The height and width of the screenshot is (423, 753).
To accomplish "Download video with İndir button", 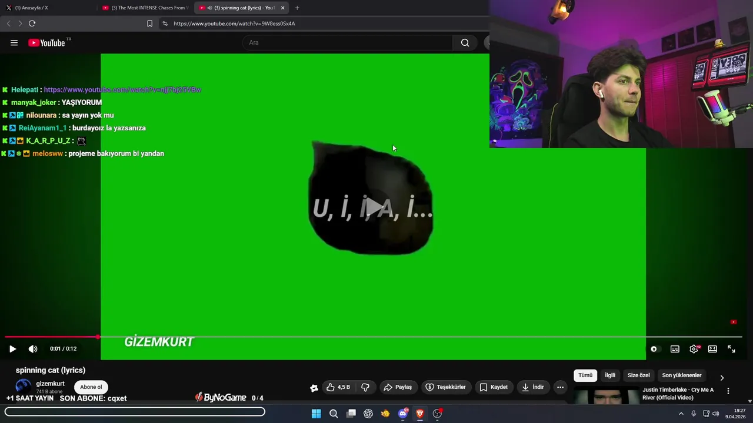I will (533, 387).
